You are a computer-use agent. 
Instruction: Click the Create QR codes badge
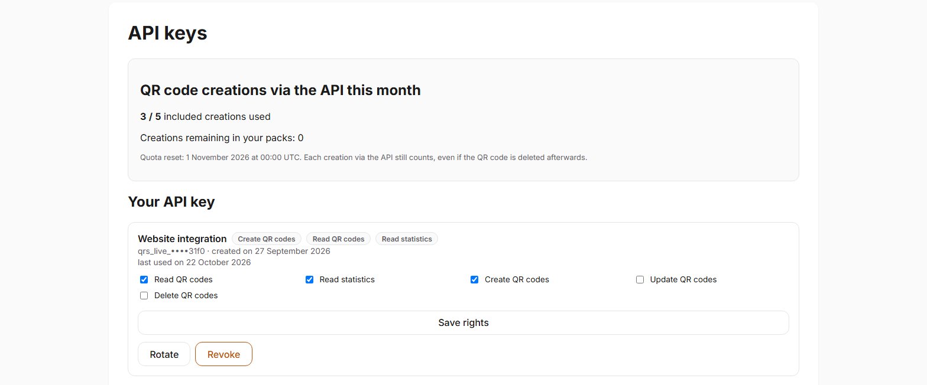(267, 239)
